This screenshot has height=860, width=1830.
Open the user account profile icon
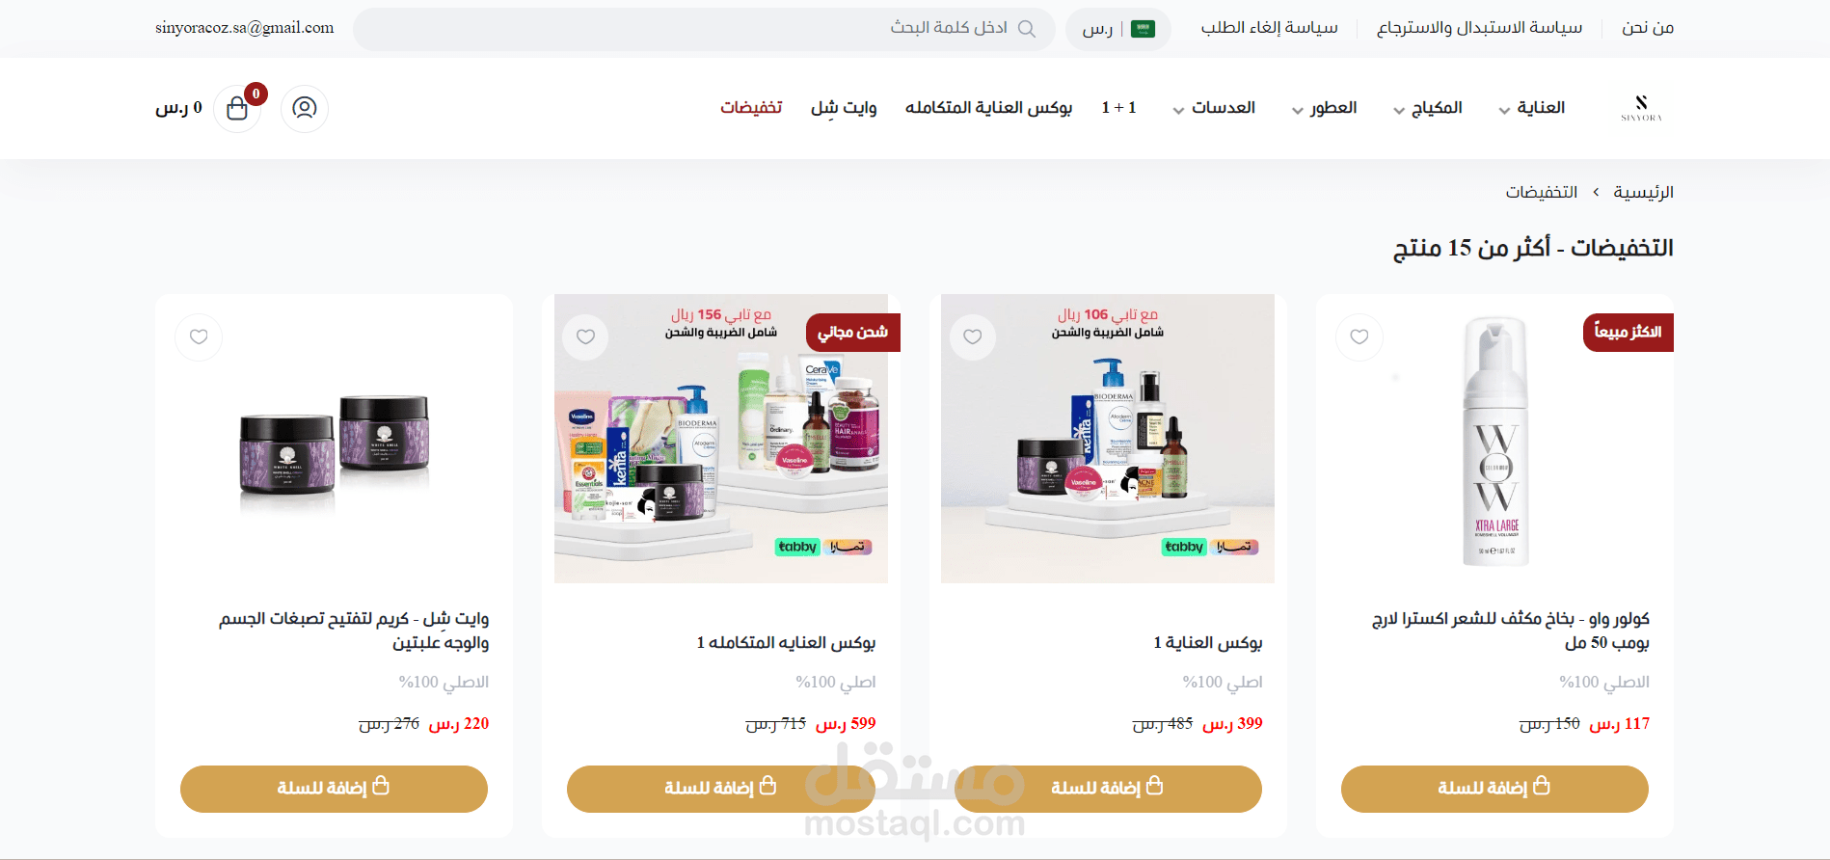pos(305,108)
